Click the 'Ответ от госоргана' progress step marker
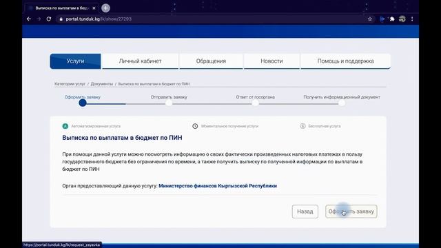Screen dimensions: 441x248 tap(255, 103)
